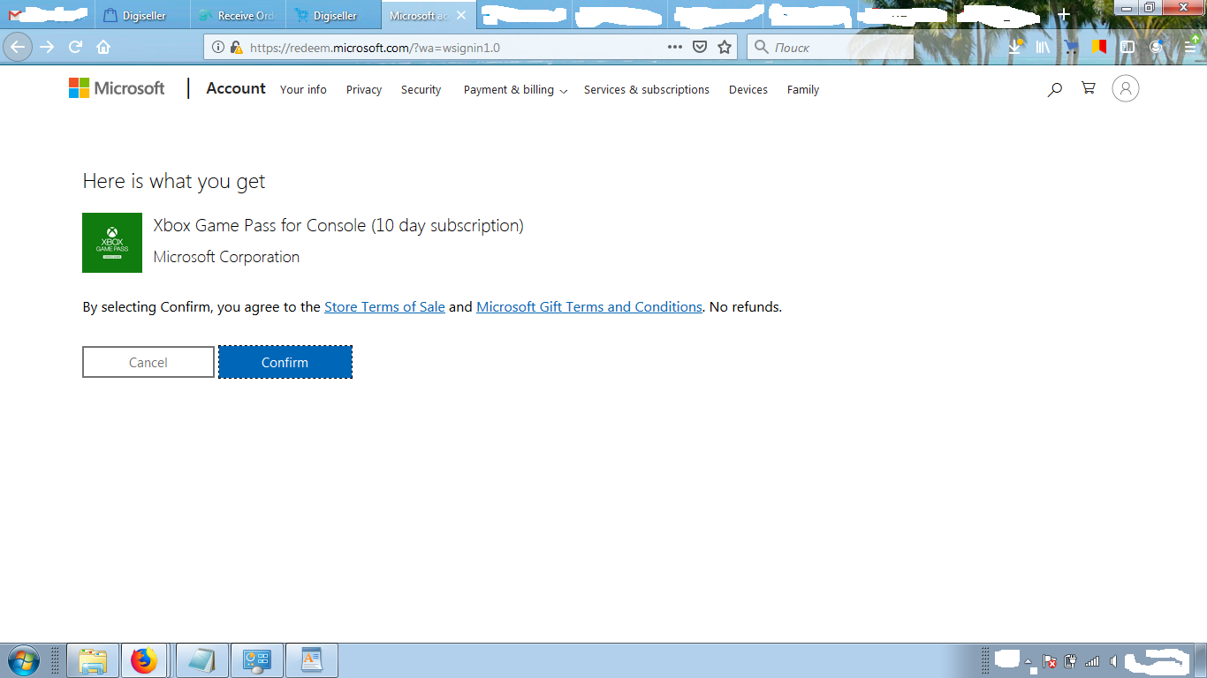Click the account profile avatar icon
This screenshot has height=678, width=1207.
1125,88
